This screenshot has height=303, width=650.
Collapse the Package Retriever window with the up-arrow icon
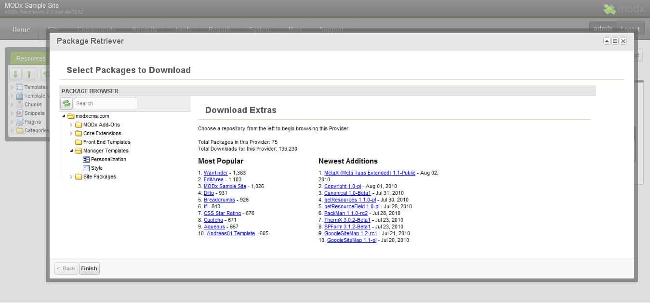(607, 41)
